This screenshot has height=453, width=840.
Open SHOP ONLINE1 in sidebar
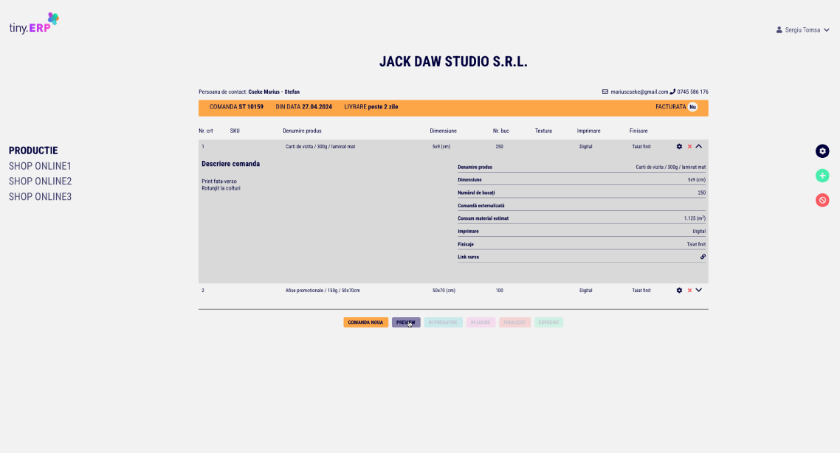[40, 166]
